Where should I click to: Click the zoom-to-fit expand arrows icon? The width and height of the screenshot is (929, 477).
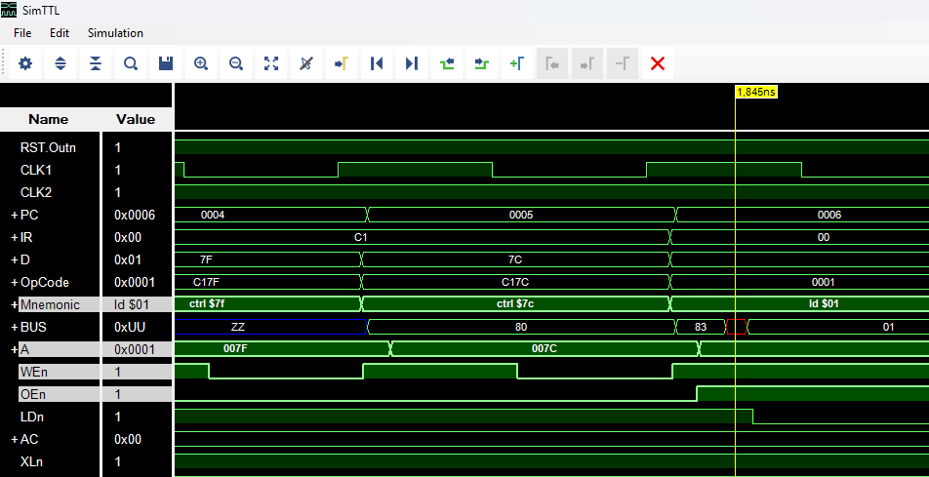271,63
